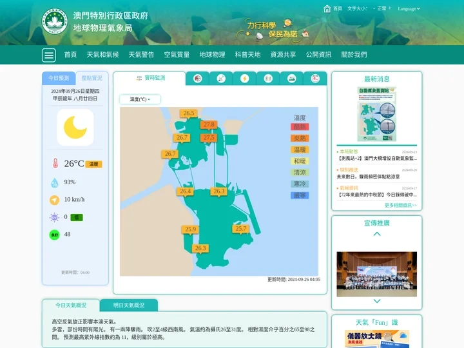Click the thermometer temperature icon
This screenshot has width=464, height=348.
coord(55,163)
